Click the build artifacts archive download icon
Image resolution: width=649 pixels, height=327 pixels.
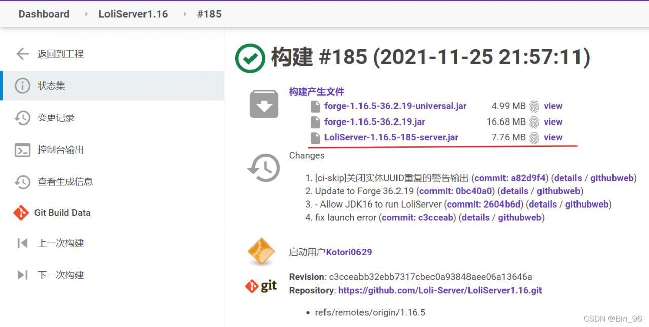[x=264, y=104]
